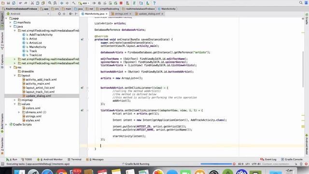Image resolution: width=309 pixels, height=174 pixels.
Task: Click the RealtimeDatabaseFirebase breadcrumb
Action: coord(20,9)
